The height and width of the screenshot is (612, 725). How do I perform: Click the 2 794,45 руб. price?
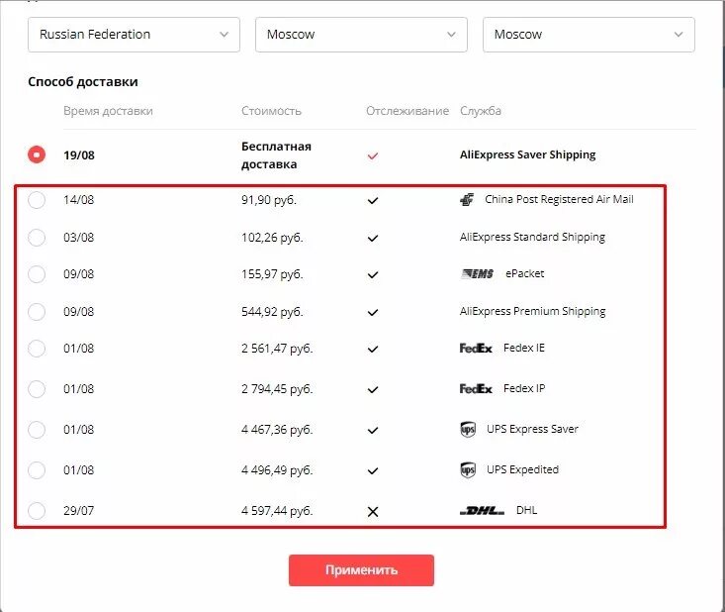[277, 389]
